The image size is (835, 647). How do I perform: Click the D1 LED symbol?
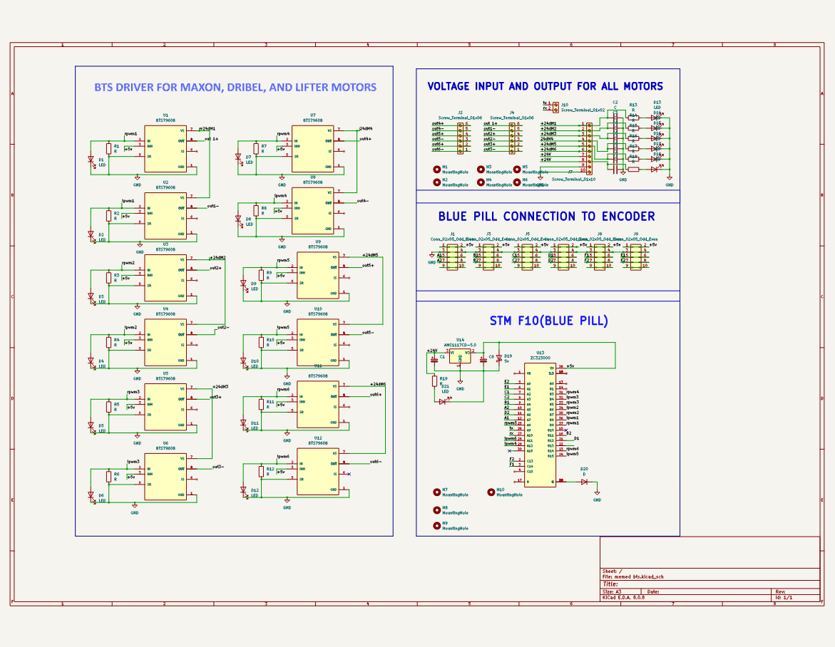coord(91,161)
